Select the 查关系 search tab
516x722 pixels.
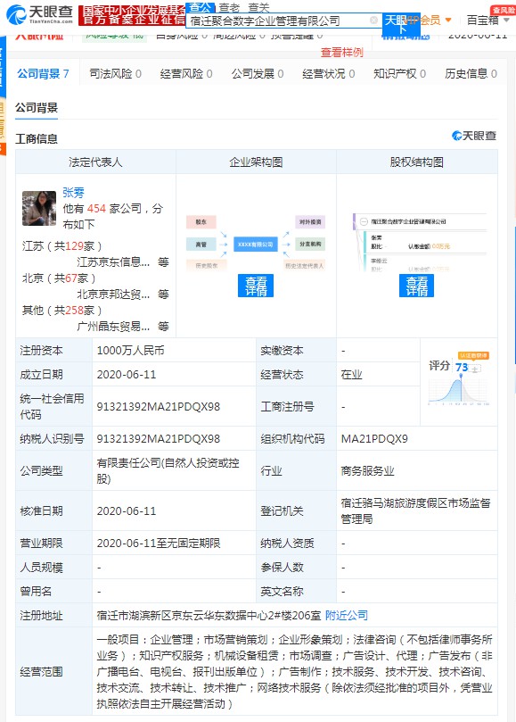tap(258, 7)
